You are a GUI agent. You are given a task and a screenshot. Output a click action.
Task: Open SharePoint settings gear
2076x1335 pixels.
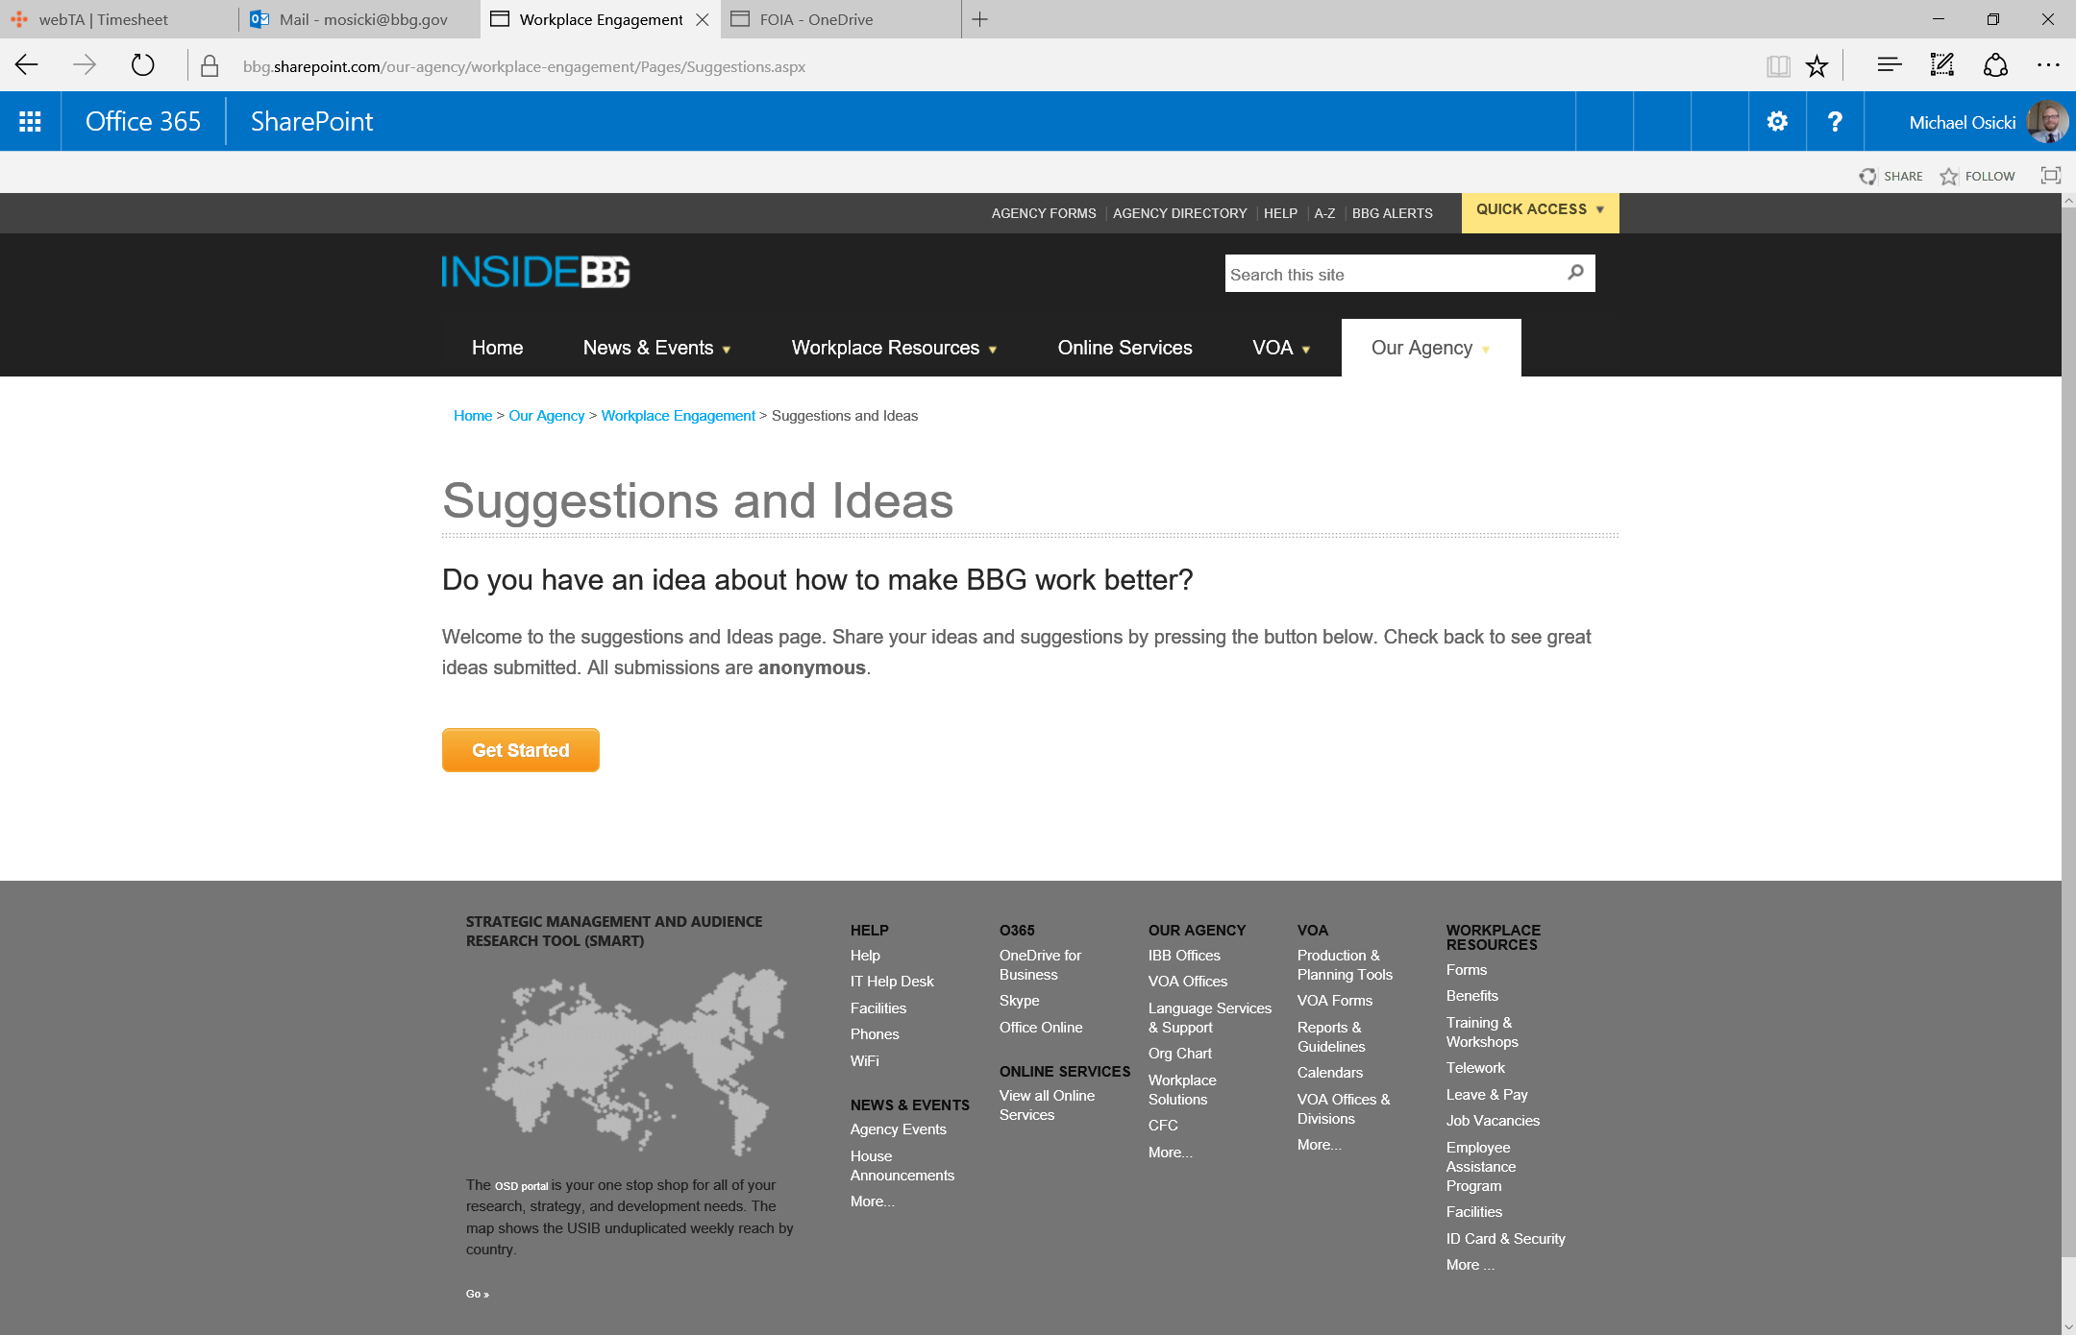[x=1777, y=122]
